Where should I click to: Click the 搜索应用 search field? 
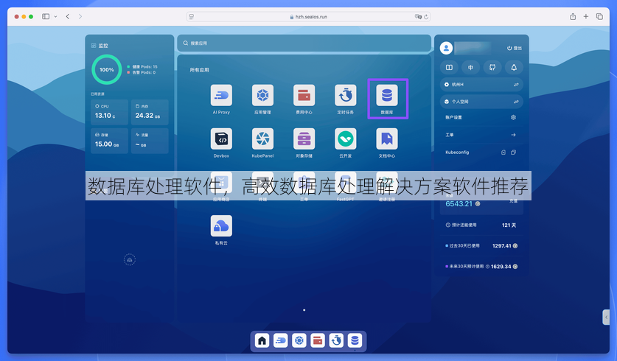click(x=304, y=43)
